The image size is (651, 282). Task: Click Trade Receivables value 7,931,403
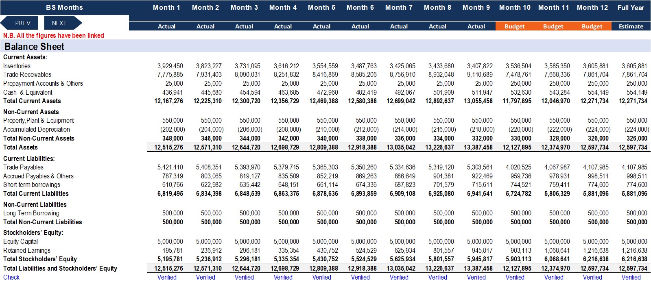[x=209, y=74]
